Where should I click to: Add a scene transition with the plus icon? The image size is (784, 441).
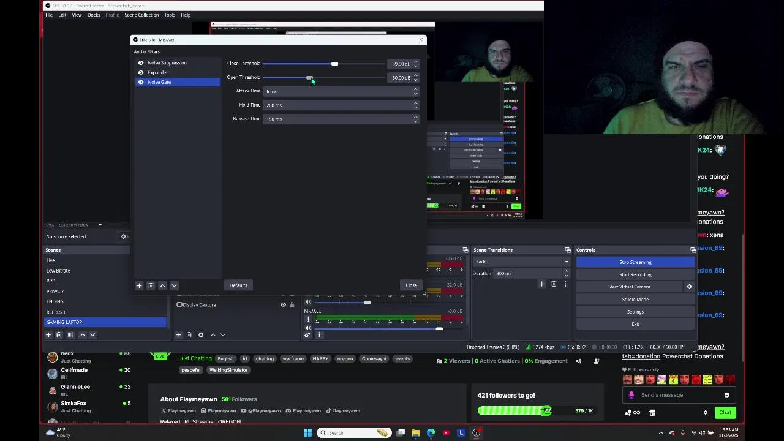click(x=541, y=284)
